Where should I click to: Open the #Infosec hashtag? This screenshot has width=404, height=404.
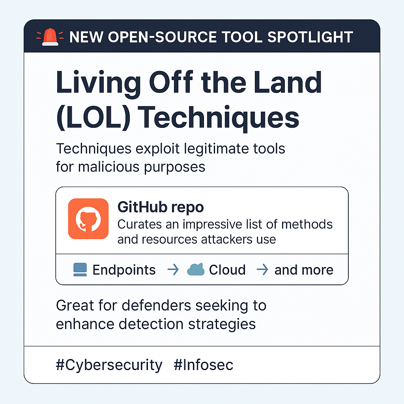pyautogui.click(x=204, y=365)
